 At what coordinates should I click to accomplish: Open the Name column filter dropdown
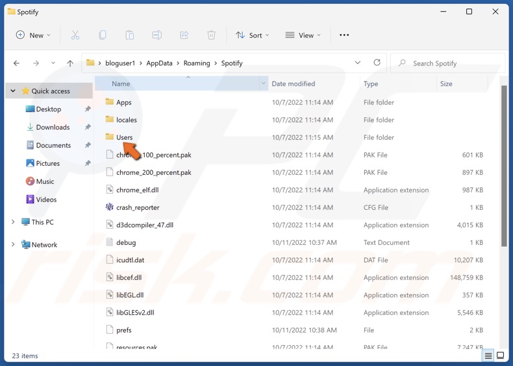point(264,84)
